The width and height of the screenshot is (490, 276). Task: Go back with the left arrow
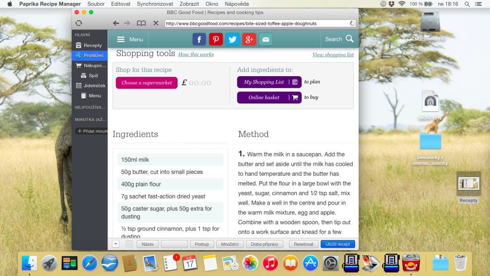pos(116,23)
